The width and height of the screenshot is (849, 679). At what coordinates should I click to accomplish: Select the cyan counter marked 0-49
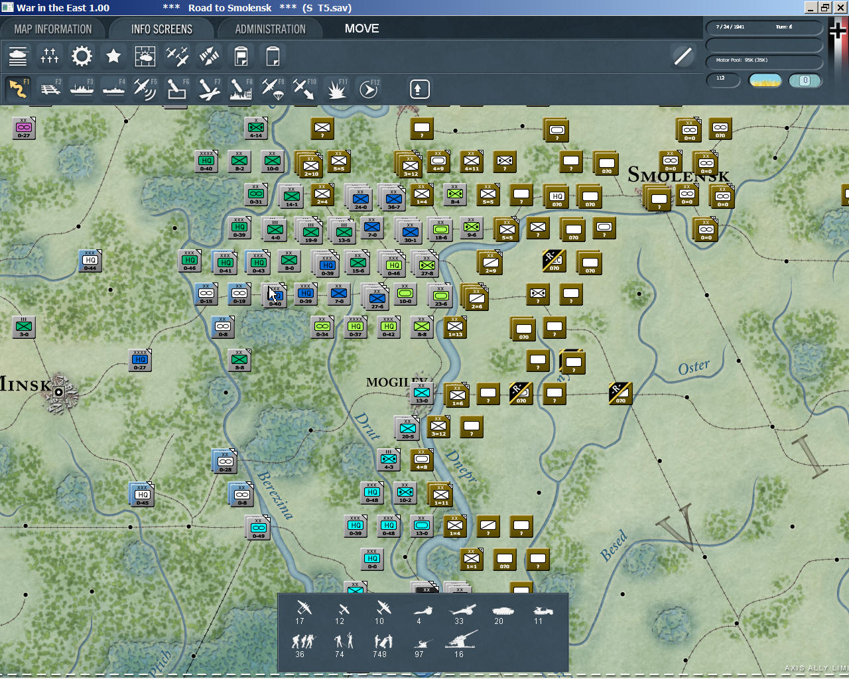[259, 528]
